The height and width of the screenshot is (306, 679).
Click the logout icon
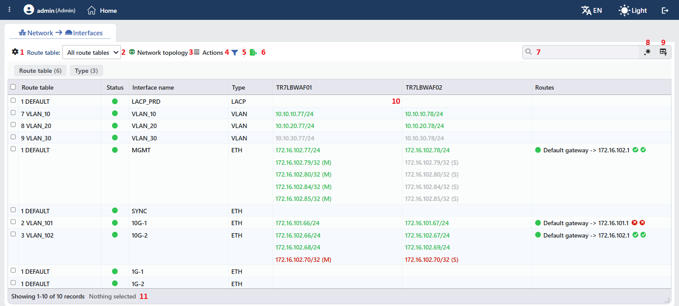(x=665, y=10)
